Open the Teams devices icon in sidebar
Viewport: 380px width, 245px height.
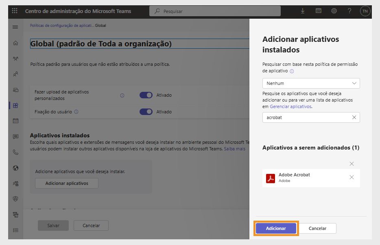point(15,89)
